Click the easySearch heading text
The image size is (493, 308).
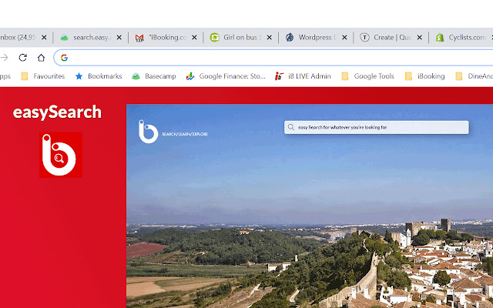click(57, 112)
